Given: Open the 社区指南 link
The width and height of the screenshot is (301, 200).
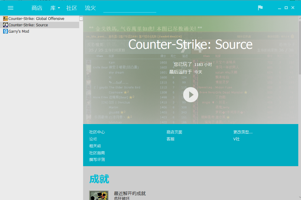Looking at the screenshot, I should (97, 153).
